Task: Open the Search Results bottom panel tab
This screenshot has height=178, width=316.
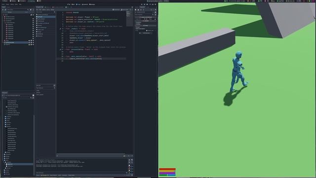Action: tap(54, 175)
